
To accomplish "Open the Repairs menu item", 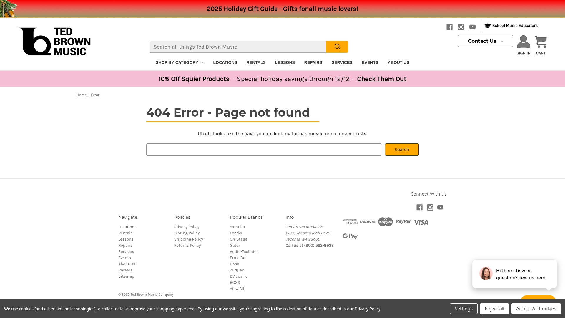I will 313,62.
